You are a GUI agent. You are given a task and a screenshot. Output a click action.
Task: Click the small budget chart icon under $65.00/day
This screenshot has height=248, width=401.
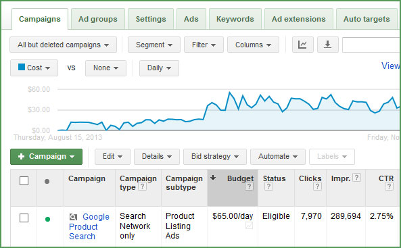249,226
